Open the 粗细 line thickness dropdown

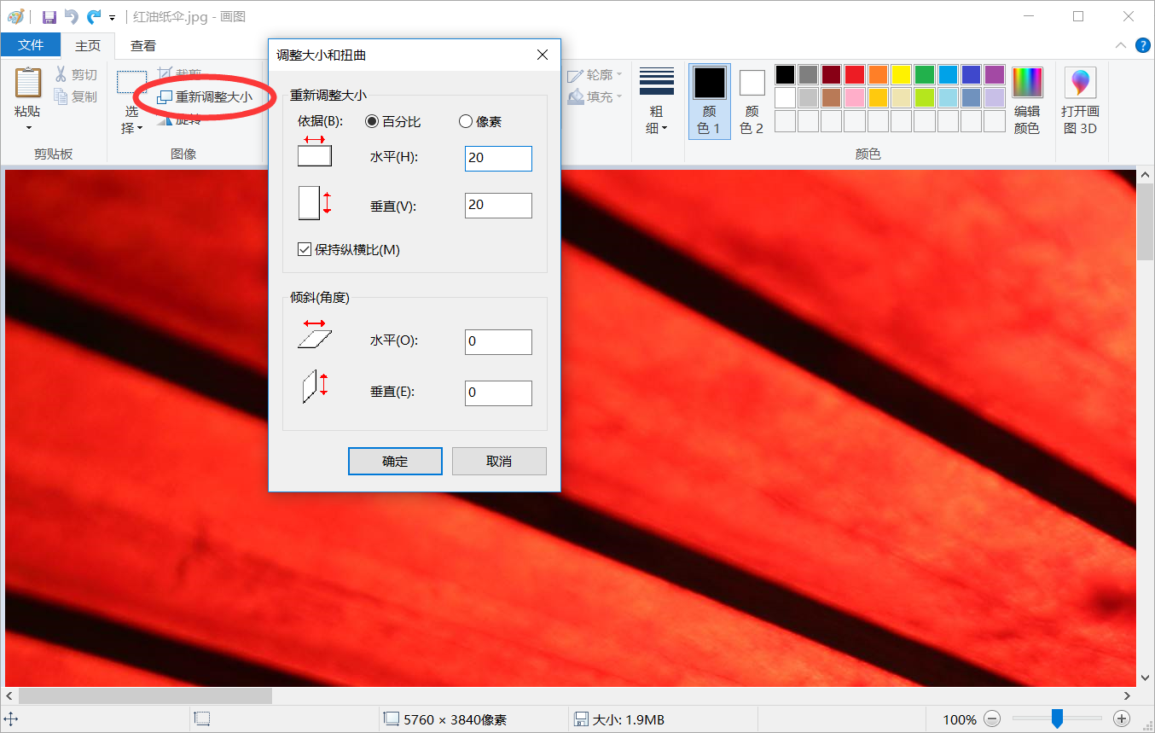coord(657,102)
